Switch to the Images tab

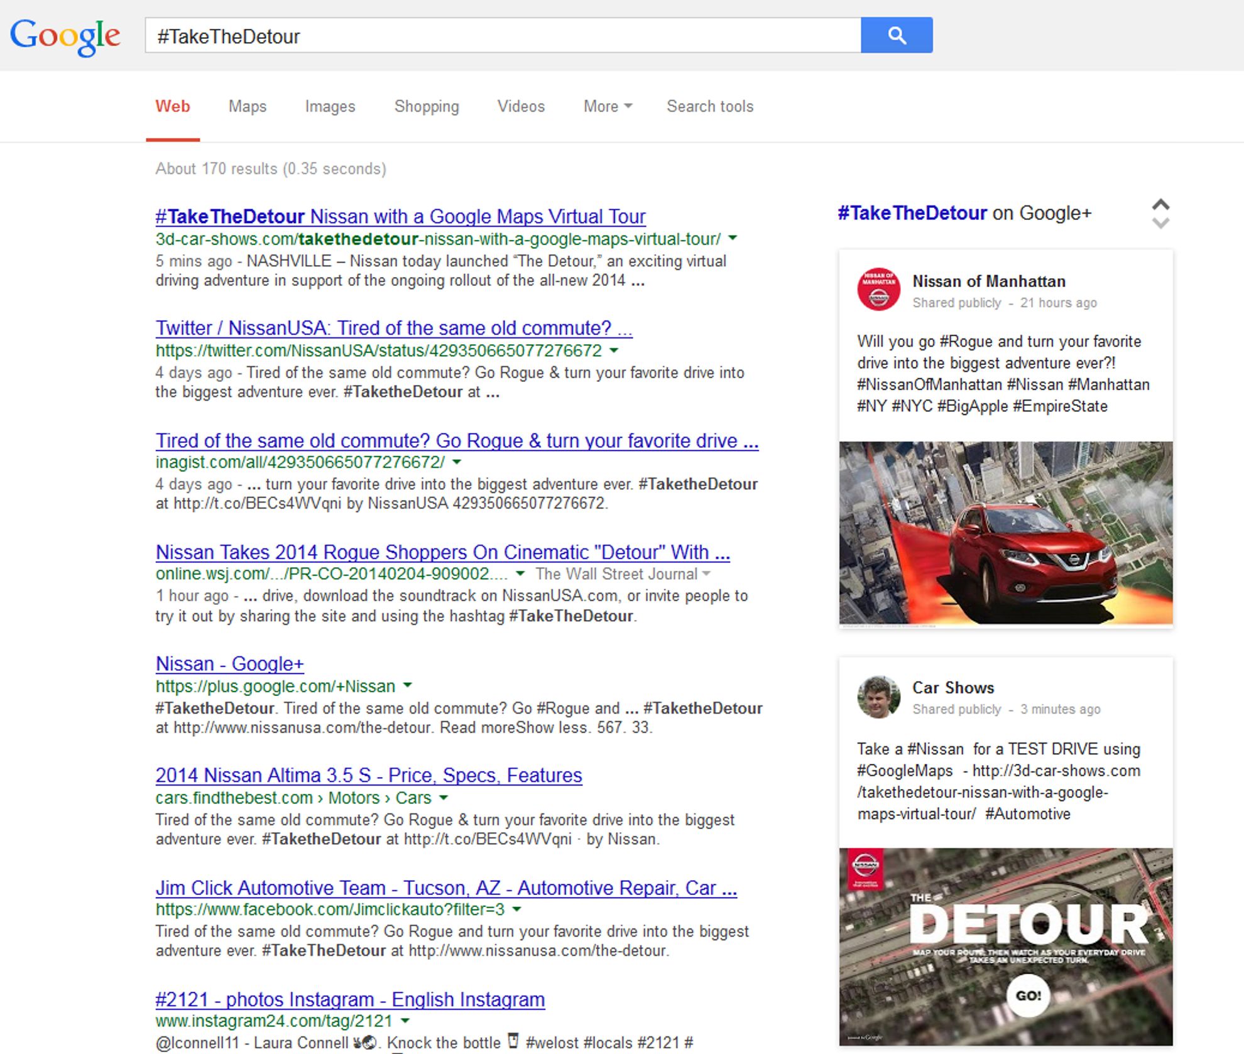coord(330,106)
